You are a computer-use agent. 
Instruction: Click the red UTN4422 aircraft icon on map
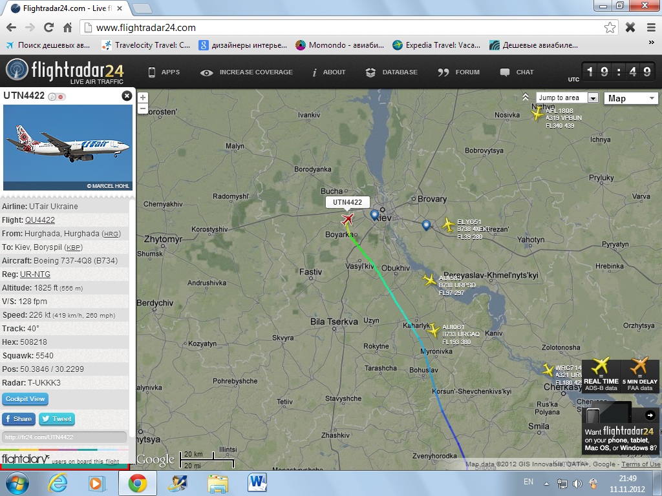(347, 220)
